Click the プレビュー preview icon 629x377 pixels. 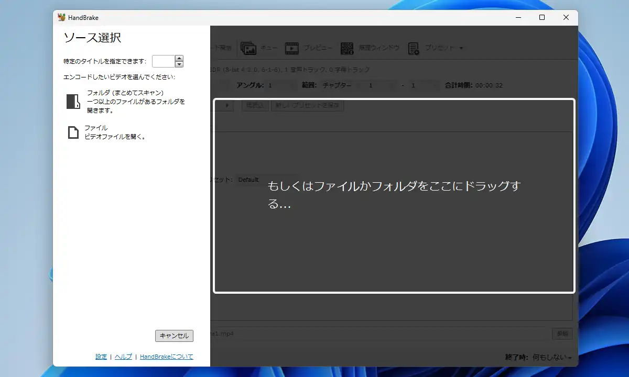point(291,48)
